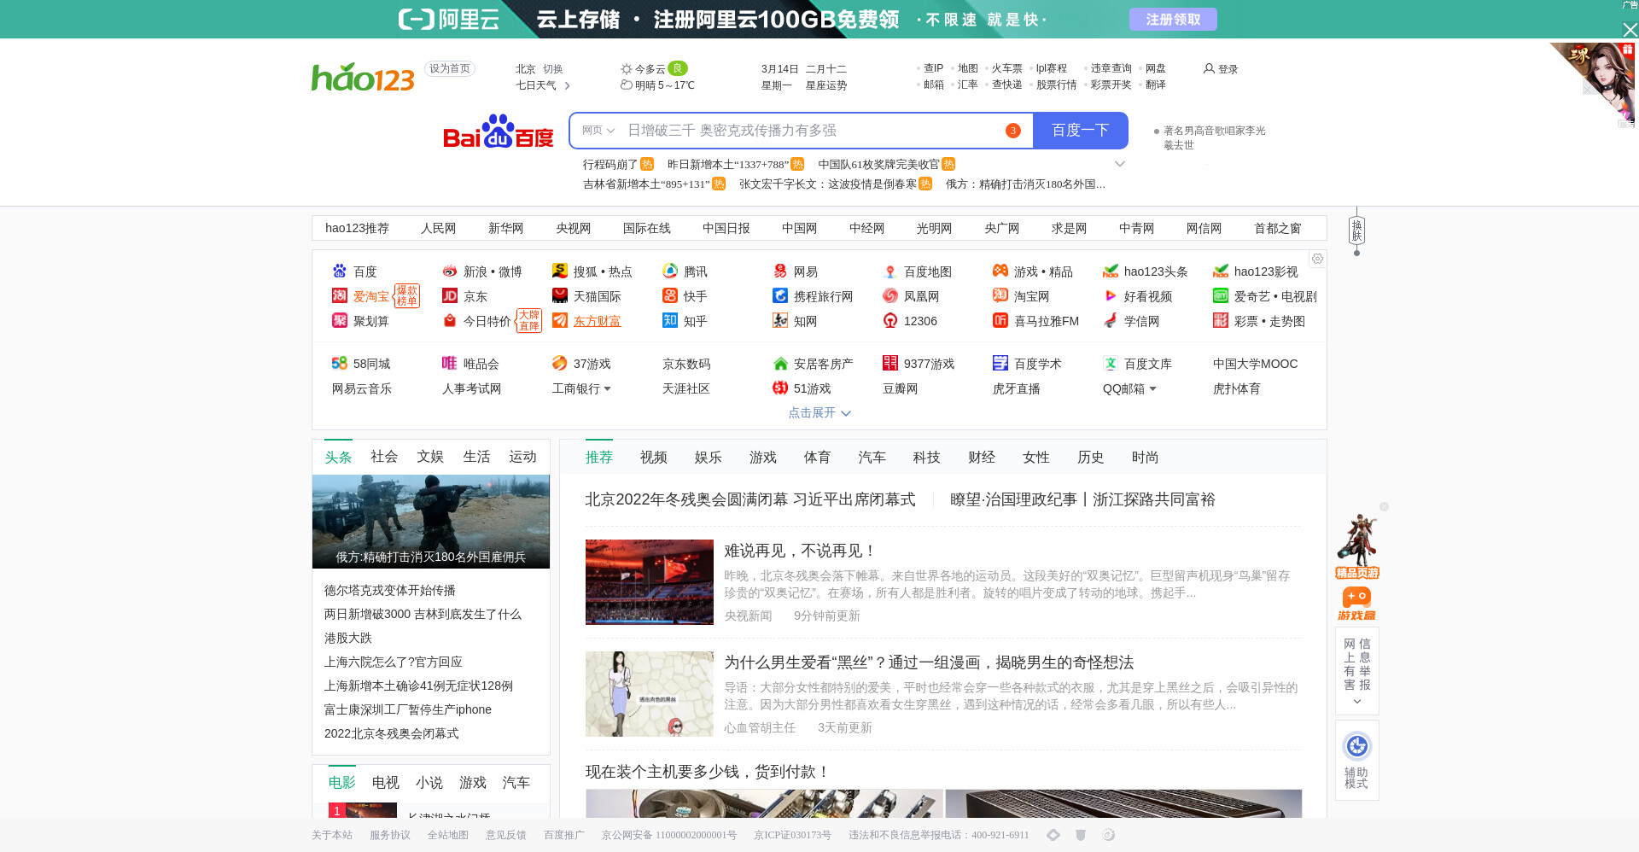Open the 58同城 icon link

click(x=340, y=364)
